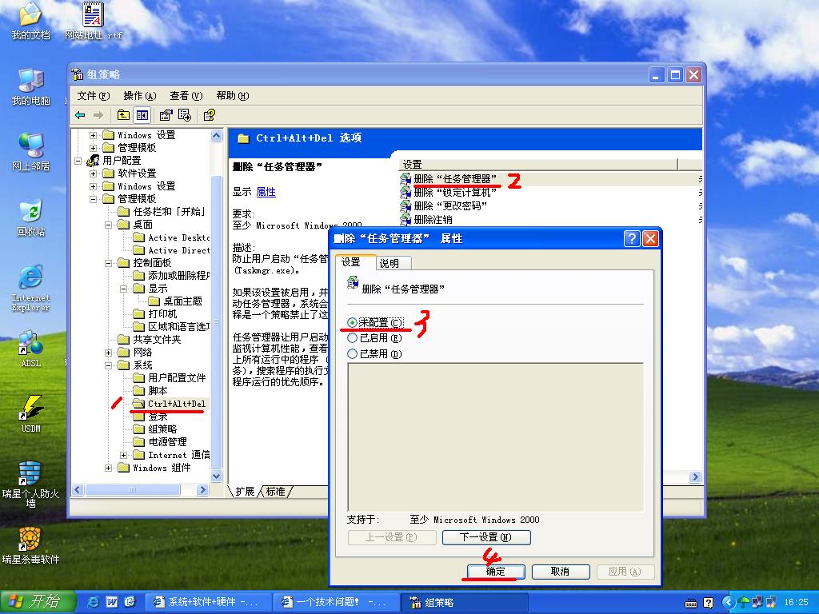Click the Properties toolbar icon
Screen dimensions: 819x614
click(x=166, y=115)
